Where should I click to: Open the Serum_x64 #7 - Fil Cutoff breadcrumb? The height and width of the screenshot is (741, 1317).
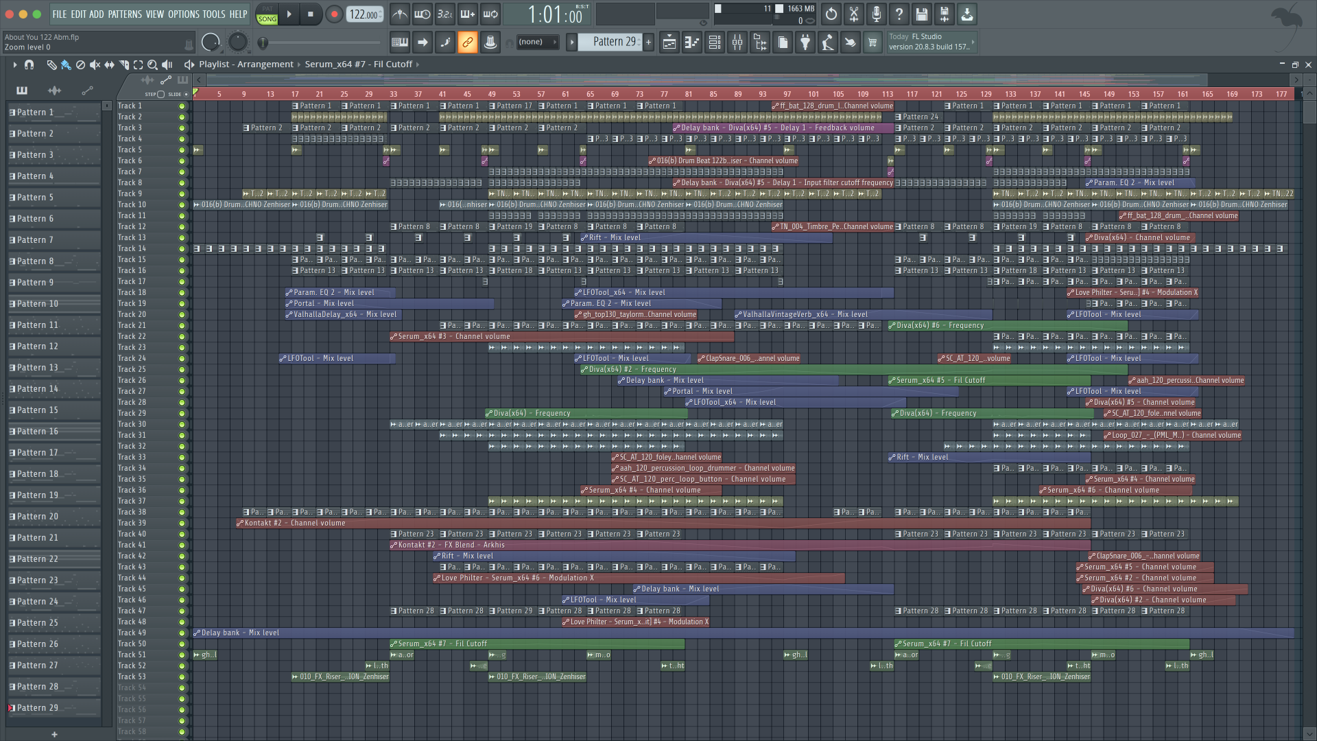(359, 64)
